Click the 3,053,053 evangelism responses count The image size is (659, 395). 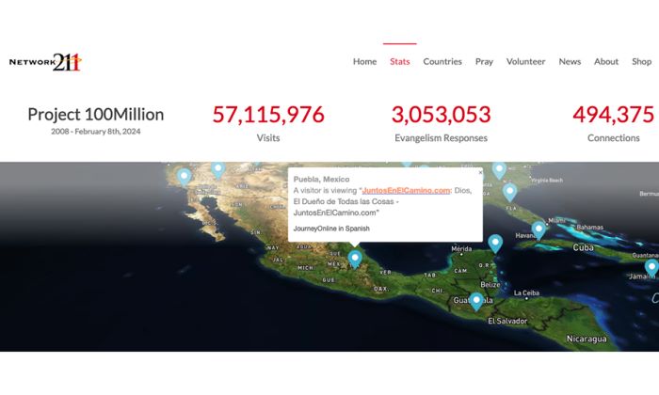pyautogui.click(x=441, y=115)
